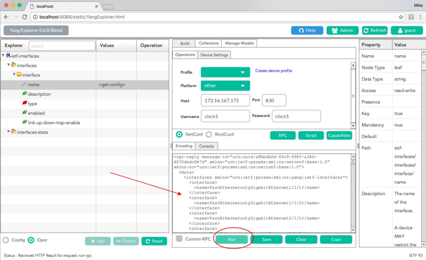Click the browser address bar URL
This screenshot has height=260, width=426.
(82, 17)
